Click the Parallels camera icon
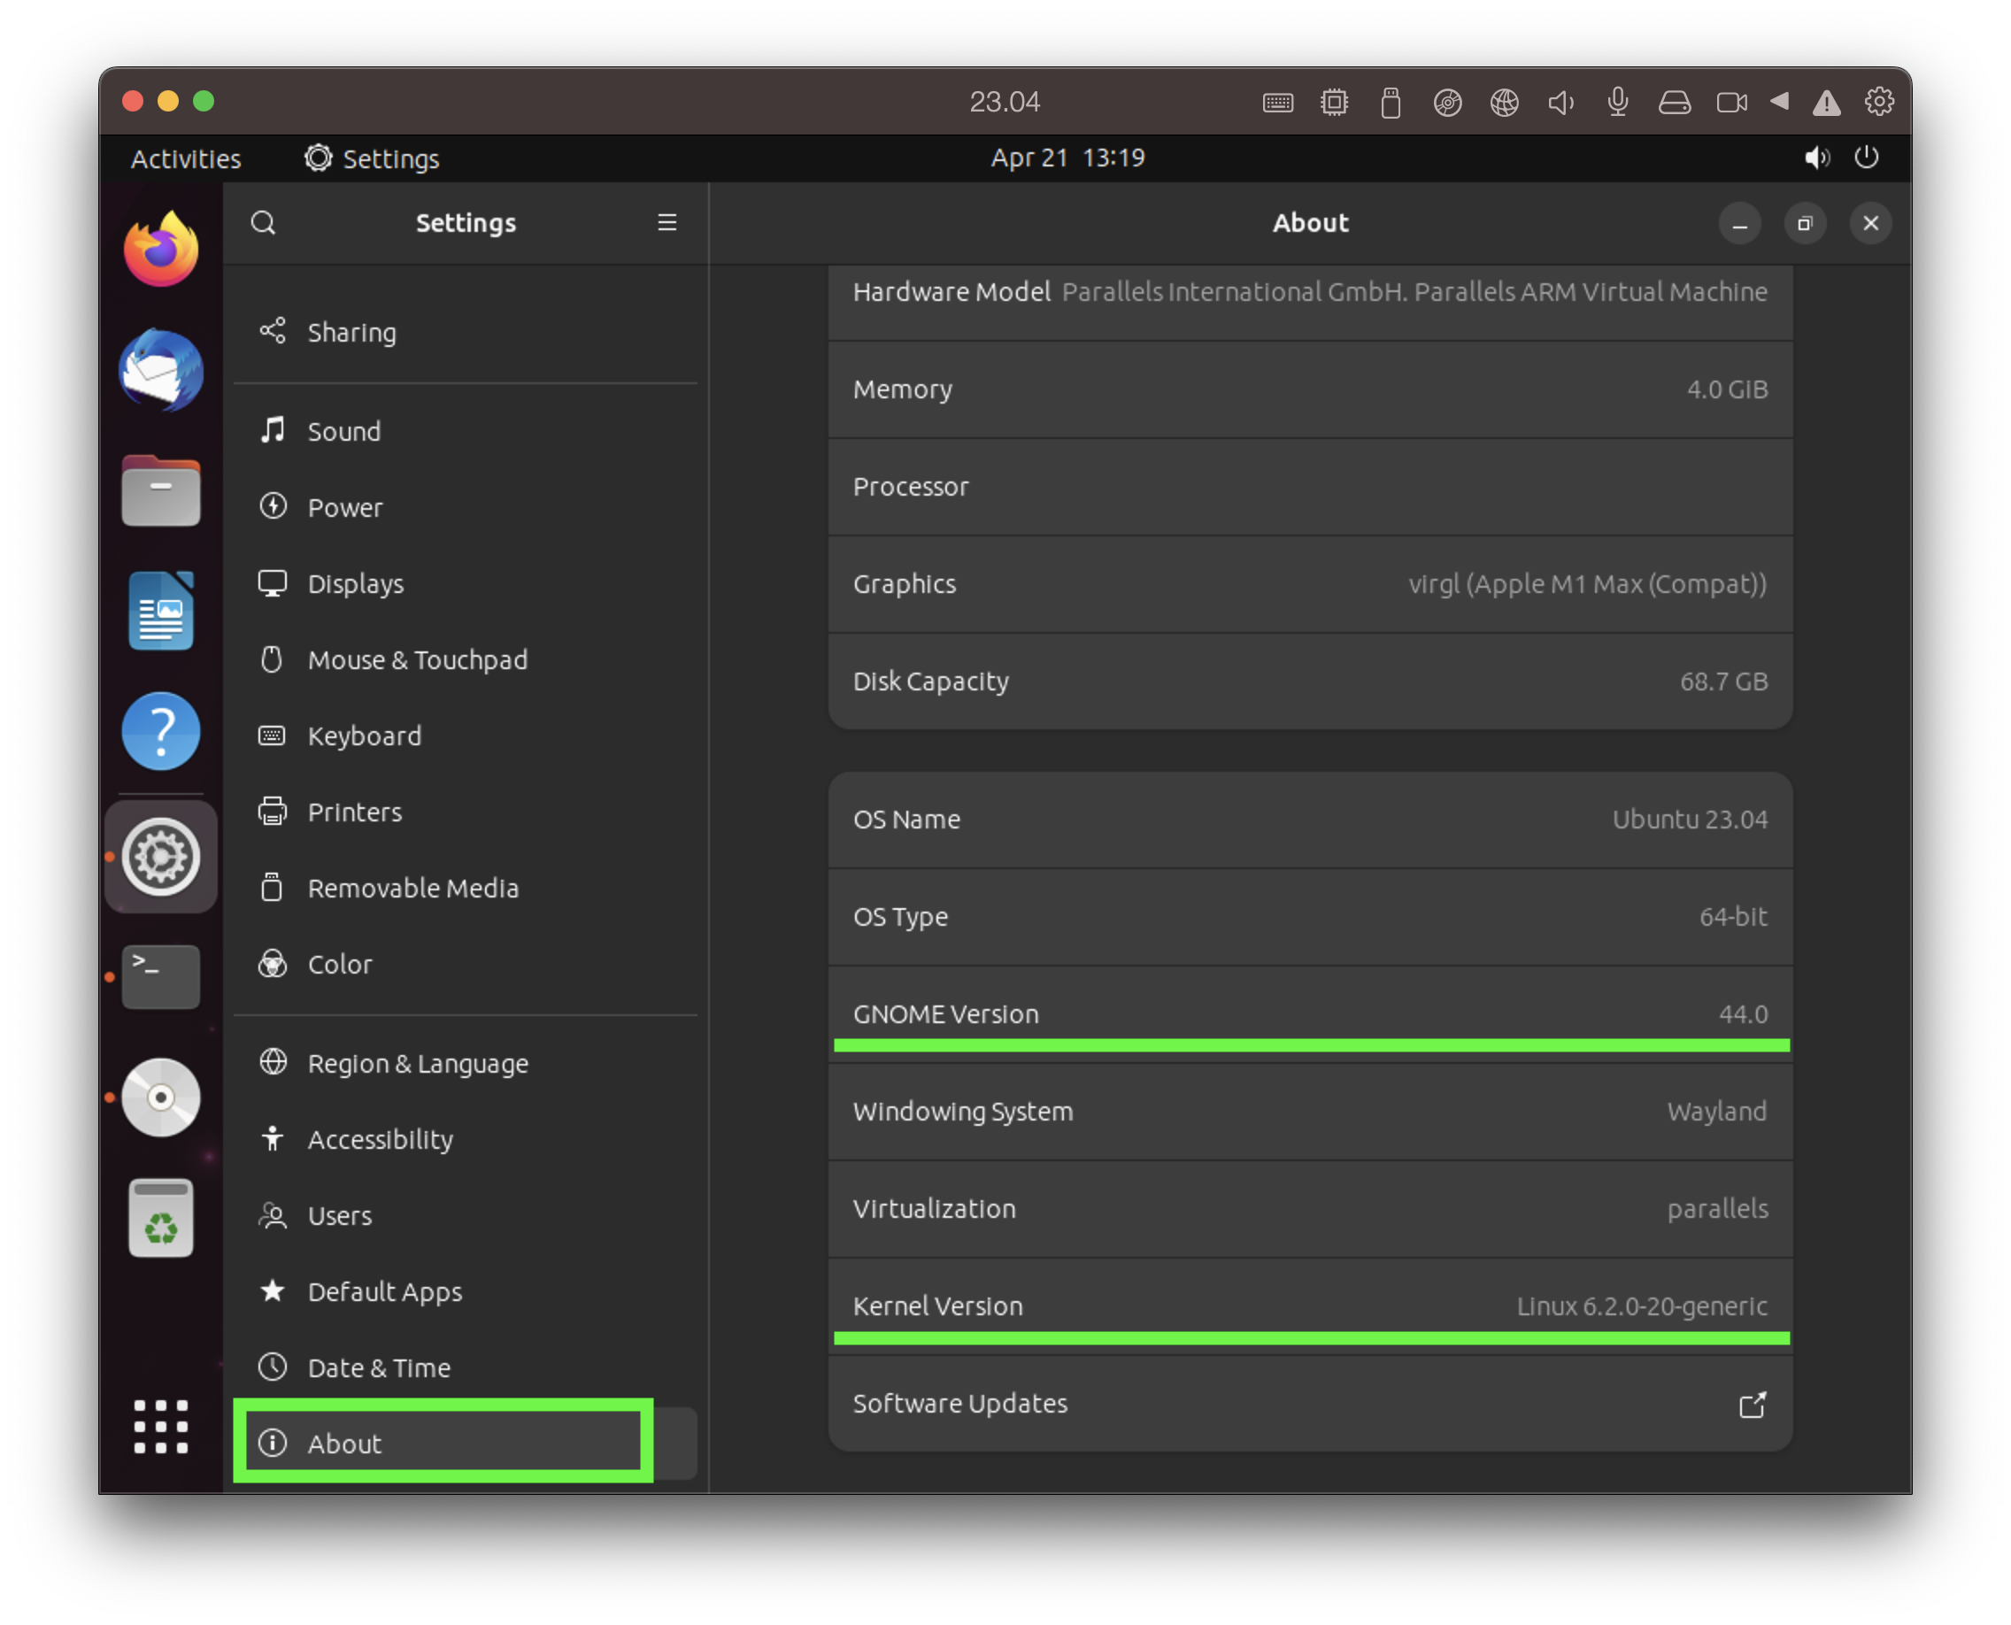The width and height of the screenshot is (2011, 1625). point(1732,102)
